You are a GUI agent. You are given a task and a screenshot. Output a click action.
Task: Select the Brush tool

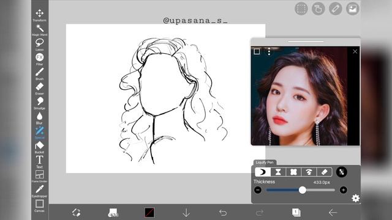(39, 74)
